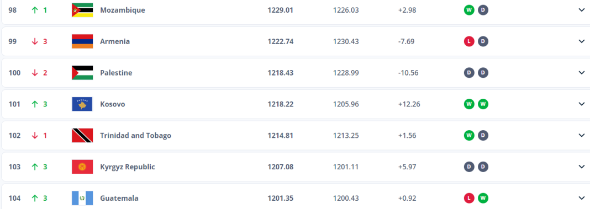Click the Trinidad and Tobago flag
The width and height of the screenshot is (590, 209).
82,135
